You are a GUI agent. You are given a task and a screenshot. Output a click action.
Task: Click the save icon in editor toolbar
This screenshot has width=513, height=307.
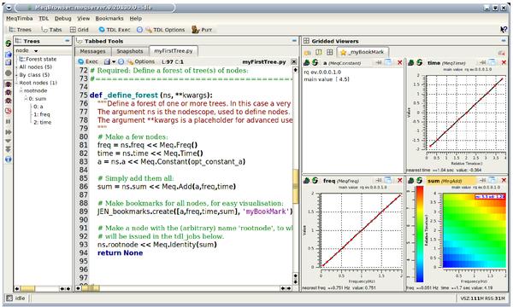(x=107, y=61)
